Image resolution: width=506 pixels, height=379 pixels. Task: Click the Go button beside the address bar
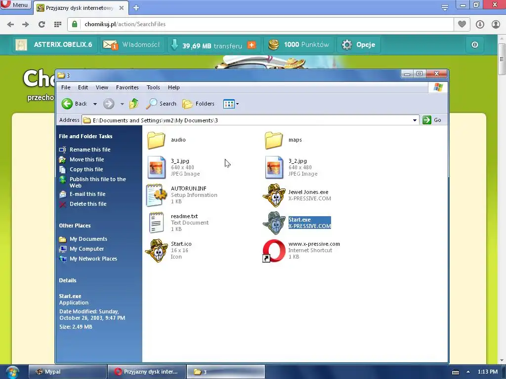coord(432,120)
